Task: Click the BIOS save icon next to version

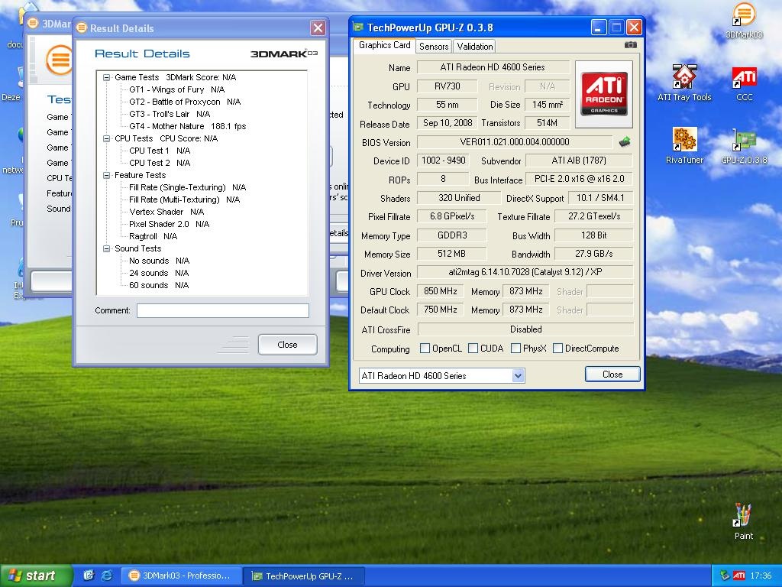Action: tap(625, 142)
